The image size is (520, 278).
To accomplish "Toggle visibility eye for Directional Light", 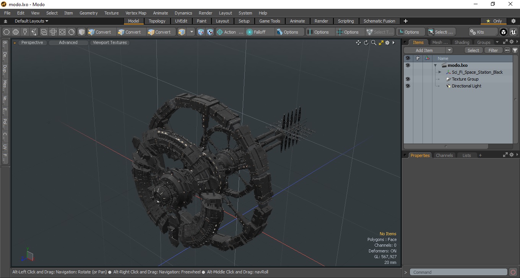I will click(x=408, y=86).
